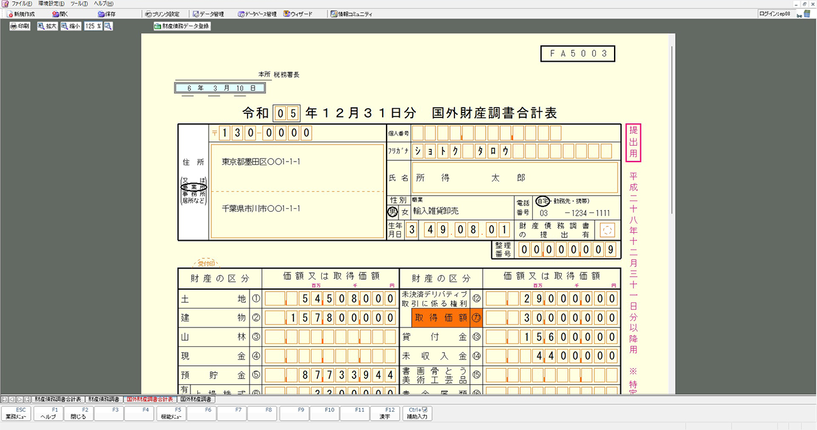The image size is (817, 430).
Task: Click the 財産債務データ登録 button
Action: point(182,26)
